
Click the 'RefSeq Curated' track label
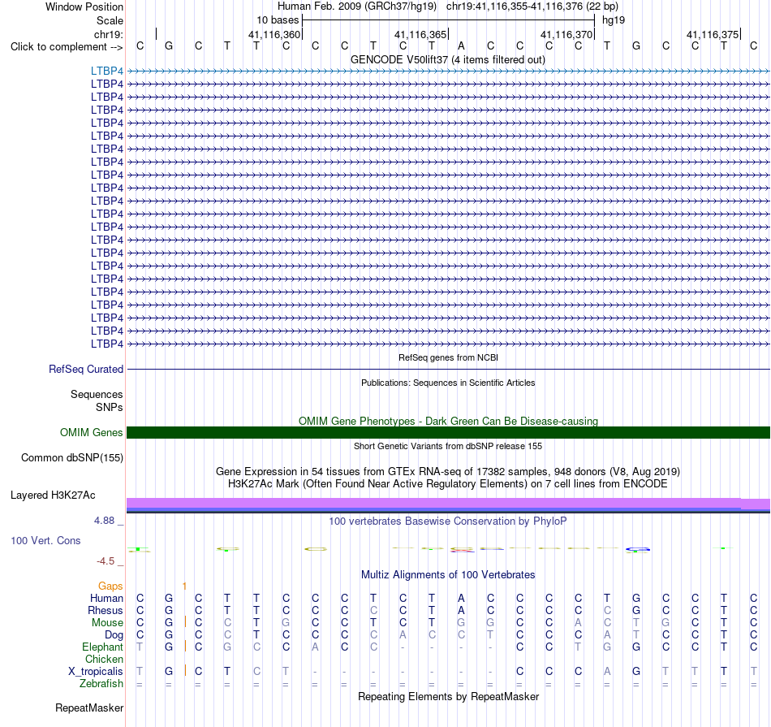86,369
